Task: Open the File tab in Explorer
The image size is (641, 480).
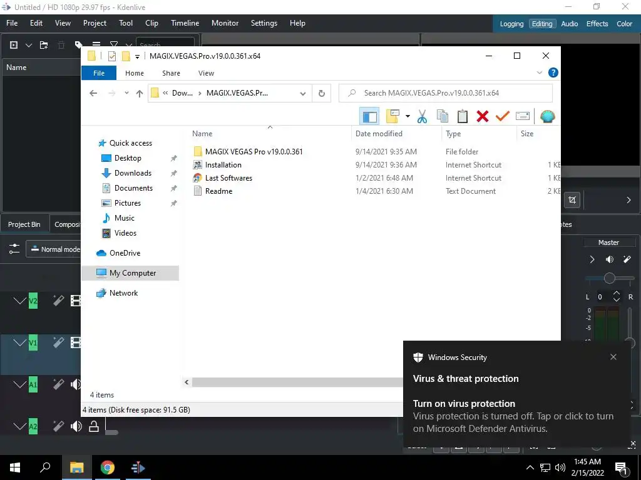Action: click(x=99, y=73)
